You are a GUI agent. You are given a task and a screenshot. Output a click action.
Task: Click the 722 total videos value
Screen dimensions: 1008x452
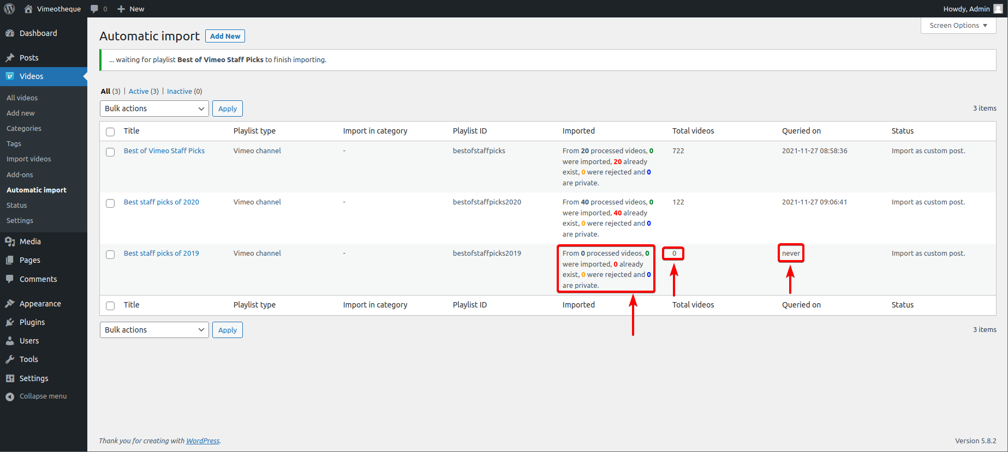click(x=678, y=150)
